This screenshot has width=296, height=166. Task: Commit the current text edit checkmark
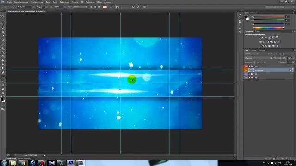138,7
